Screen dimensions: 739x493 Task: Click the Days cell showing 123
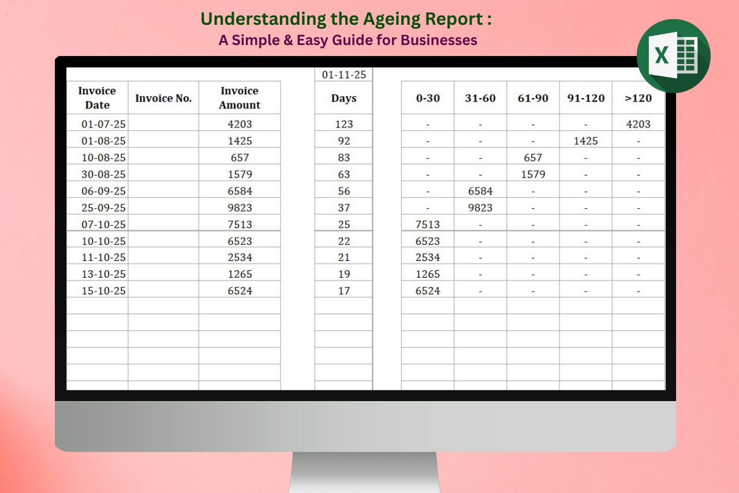point(344,124)
